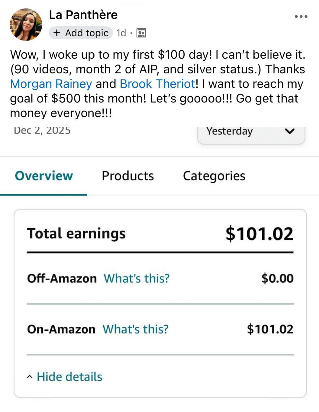Viewport: 319px width, 412px height.
Task: Open the Categories tab
Action: (x=214, y=176)
